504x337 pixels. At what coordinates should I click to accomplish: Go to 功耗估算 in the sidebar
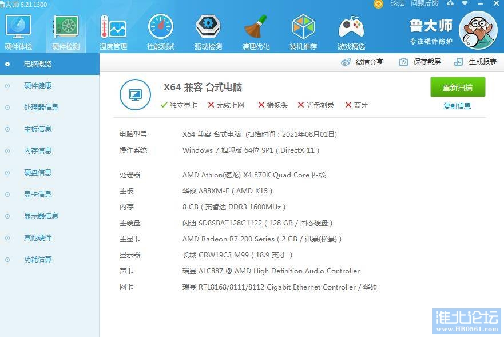coord(37,259)
